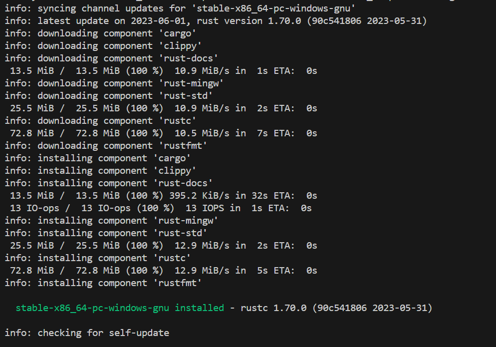Click 'downloading component rustfmt' line
This screenshot has height=347, width=496.
tap(106, 146)
